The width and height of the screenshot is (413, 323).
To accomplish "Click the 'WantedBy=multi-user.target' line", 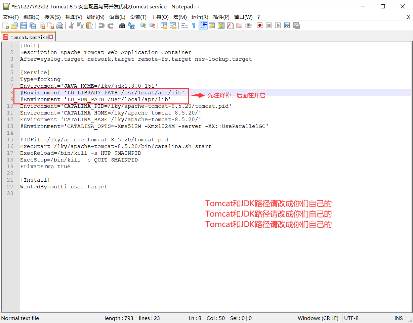I will (x=64, y=187).
